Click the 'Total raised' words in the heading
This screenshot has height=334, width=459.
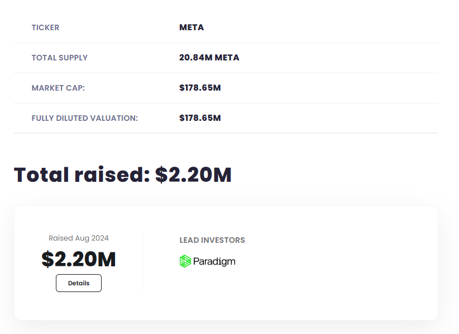click(82, 175)
